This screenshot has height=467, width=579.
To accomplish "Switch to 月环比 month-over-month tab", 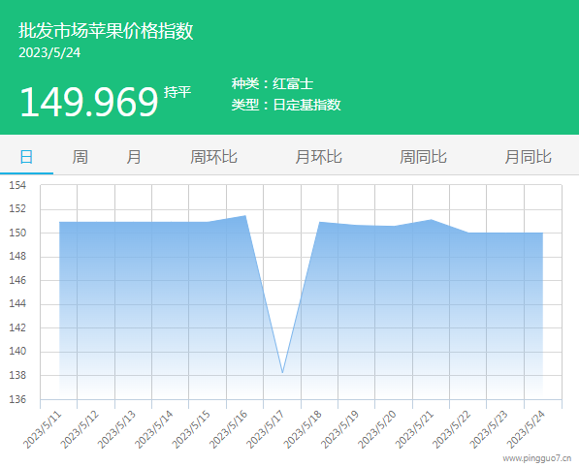I will pyautogui.click(x=318, y=157).
